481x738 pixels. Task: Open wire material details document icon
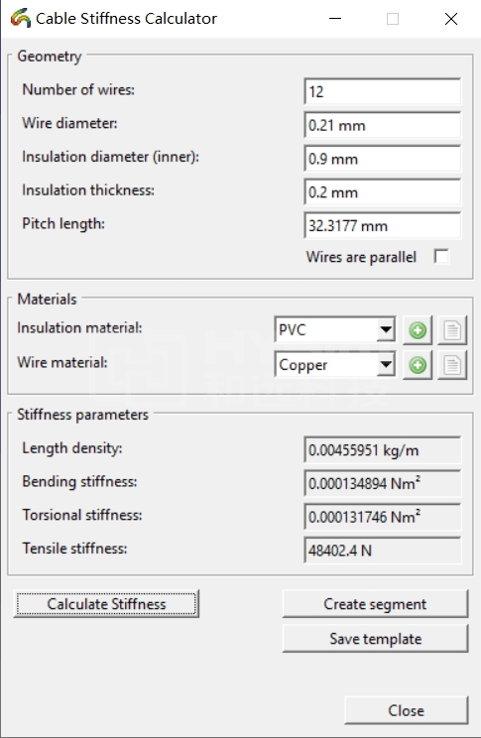pos(452,365)
